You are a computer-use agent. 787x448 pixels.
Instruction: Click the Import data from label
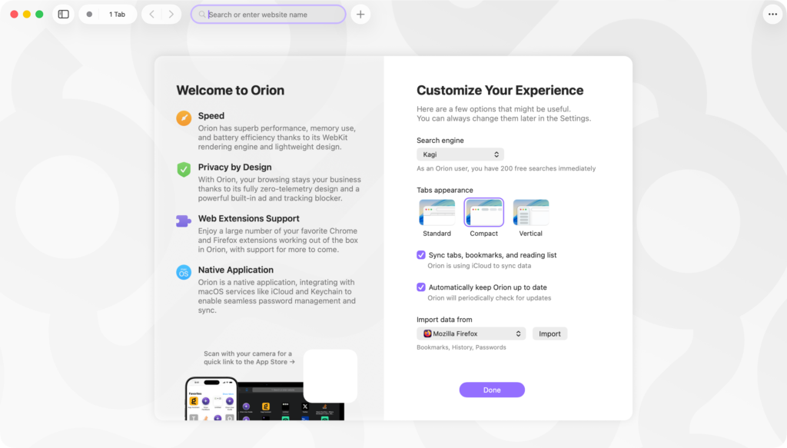click(444, 320)
